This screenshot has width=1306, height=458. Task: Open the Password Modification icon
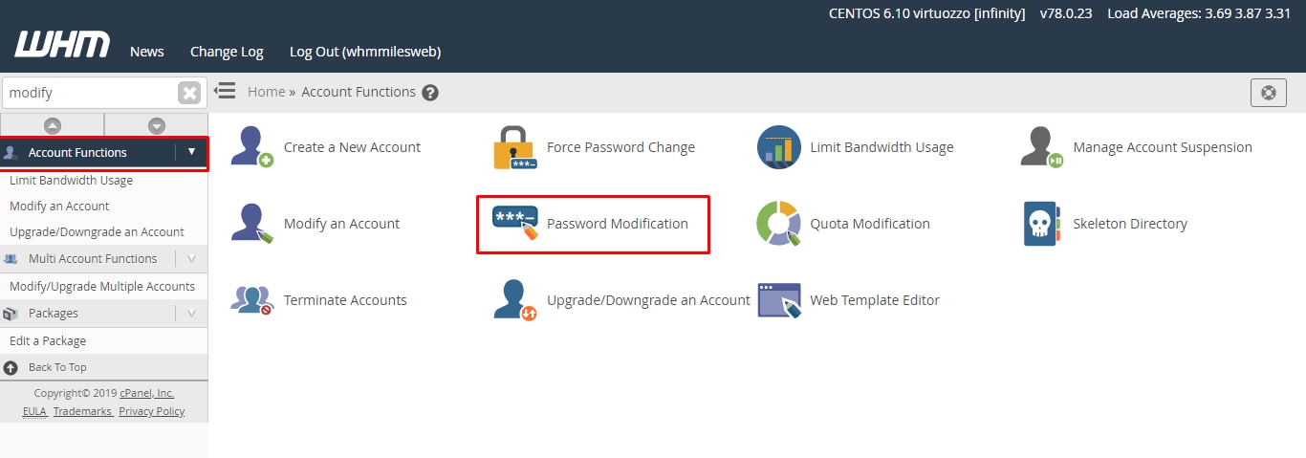click(515, 224)
